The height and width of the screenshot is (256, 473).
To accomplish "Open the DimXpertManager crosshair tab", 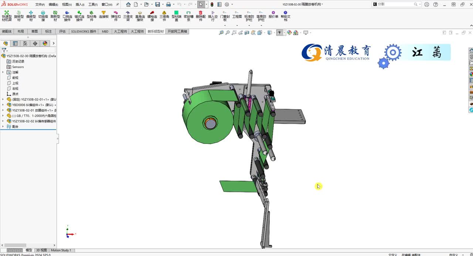I will [35, 43].
